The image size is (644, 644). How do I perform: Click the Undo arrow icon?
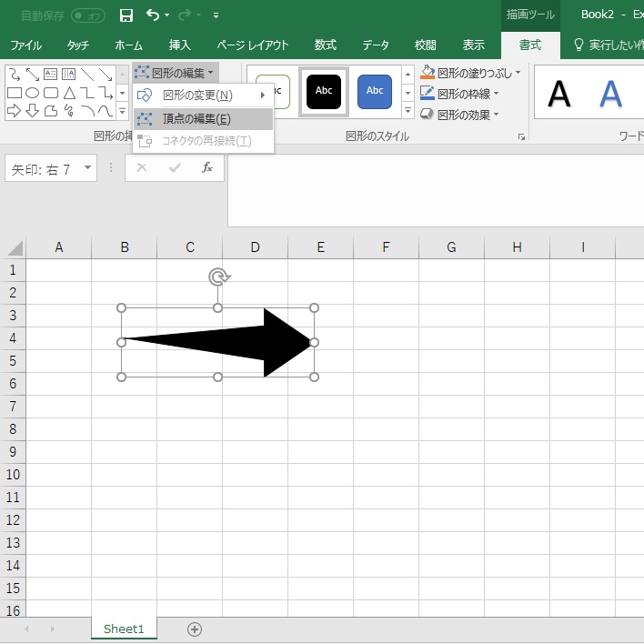point(153,15)
